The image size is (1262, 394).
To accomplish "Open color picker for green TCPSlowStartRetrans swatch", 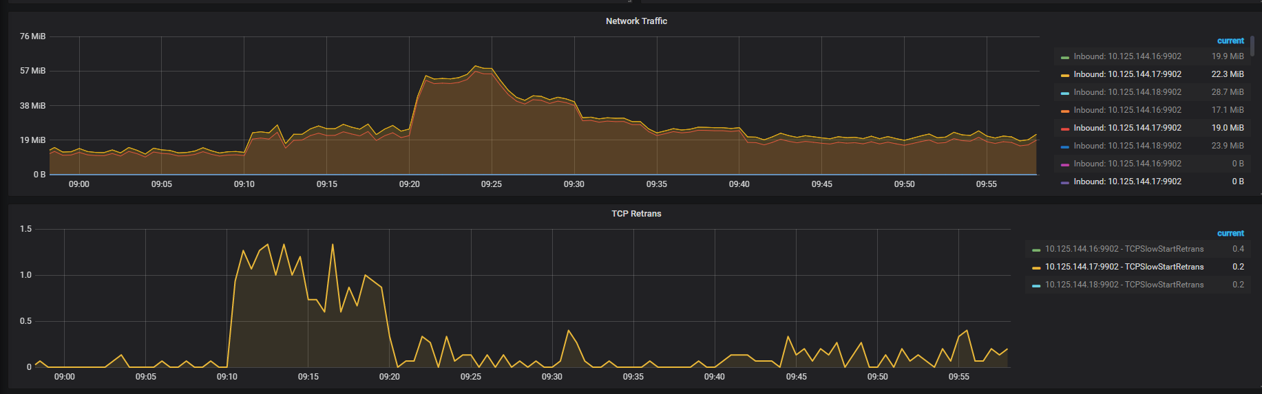I will click(x=1036, y=250).
